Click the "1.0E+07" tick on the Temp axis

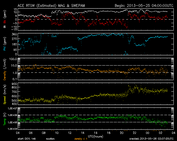12,109
